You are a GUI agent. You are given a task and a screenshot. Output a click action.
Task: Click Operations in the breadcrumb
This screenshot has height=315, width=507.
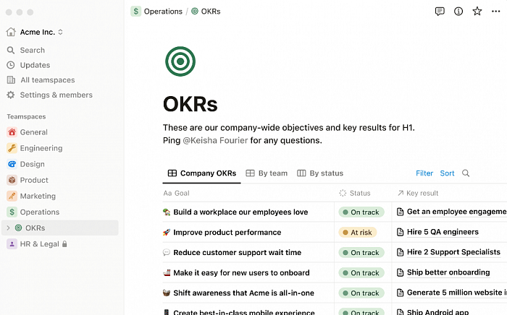click(163, 12)
